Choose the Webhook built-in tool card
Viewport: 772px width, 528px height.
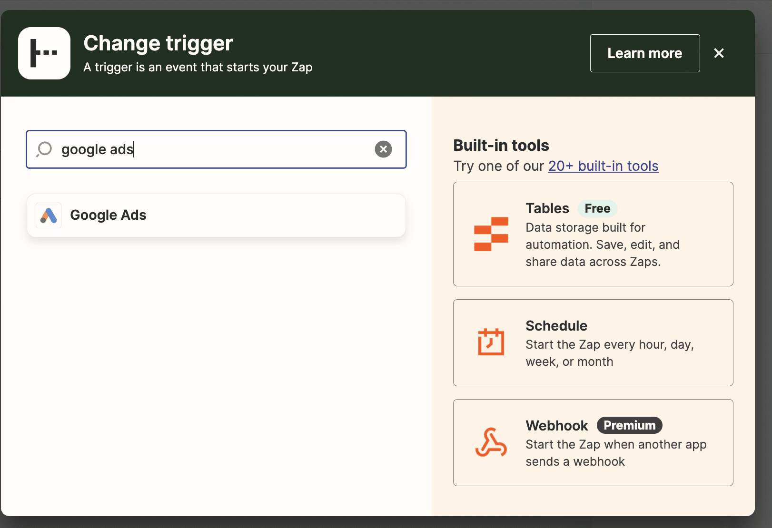click(x=593, y=442)
